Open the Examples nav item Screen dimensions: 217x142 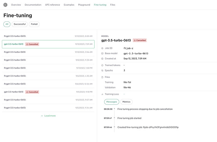(69, 5)
